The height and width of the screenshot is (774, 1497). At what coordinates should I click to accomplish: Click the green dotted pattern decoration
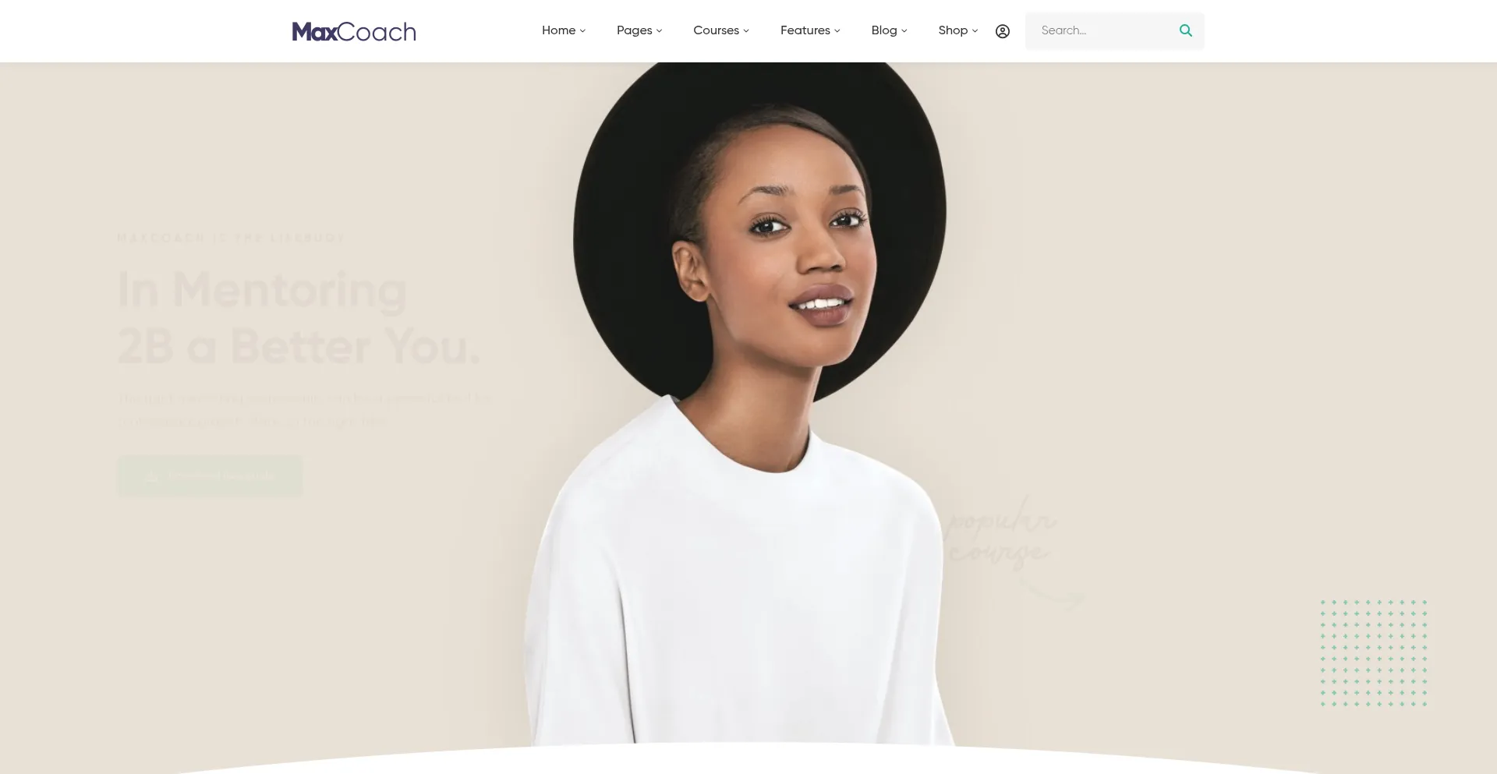tap(1374, 653)
